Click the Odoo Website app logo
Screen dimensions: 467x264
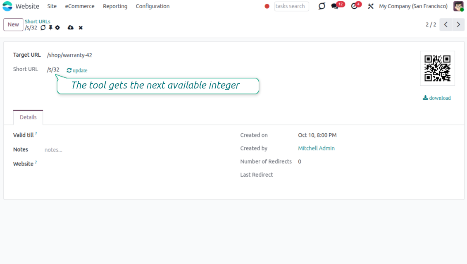click(x=7, y=6)
